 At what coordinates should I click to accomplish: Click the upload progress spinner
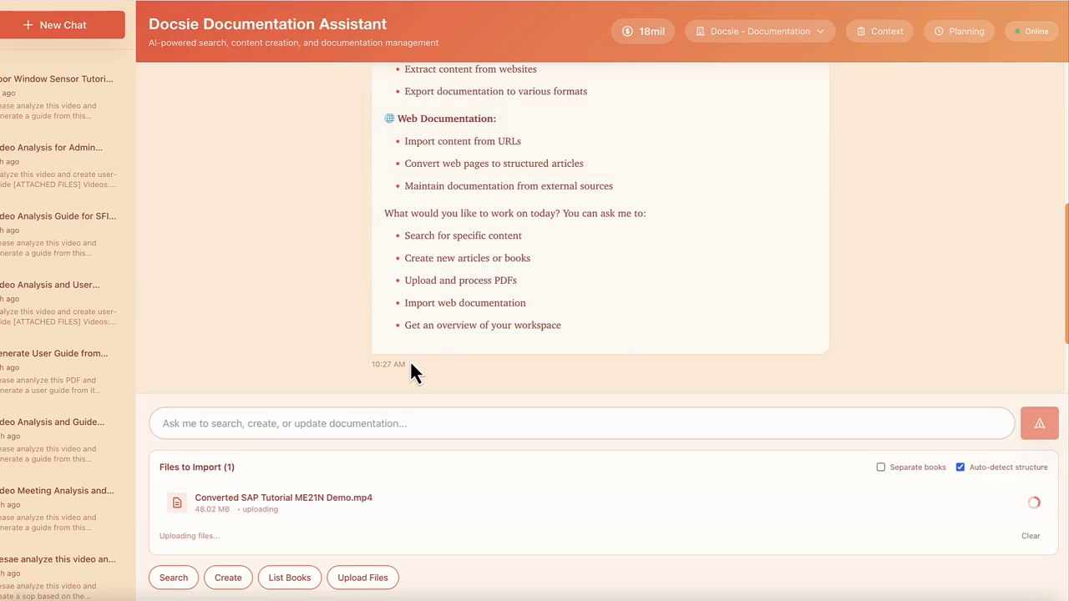1034,502
